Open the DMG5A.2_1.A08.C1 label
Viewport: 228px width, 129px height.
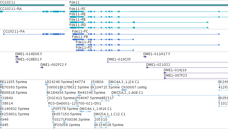127,93
